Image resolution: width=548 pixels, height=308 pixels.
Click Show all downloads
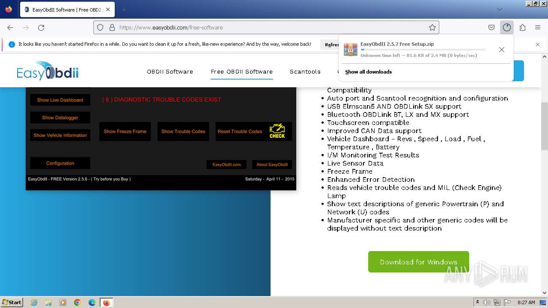click(369, 72)
